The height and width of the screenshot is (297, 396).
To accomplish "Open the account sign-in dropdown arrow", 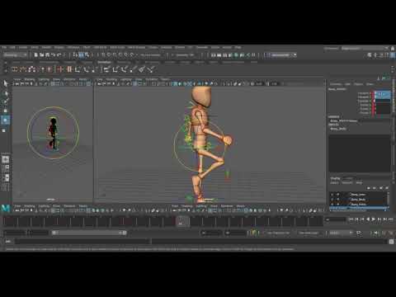I will pyautogui.click(x=295, y=55).
